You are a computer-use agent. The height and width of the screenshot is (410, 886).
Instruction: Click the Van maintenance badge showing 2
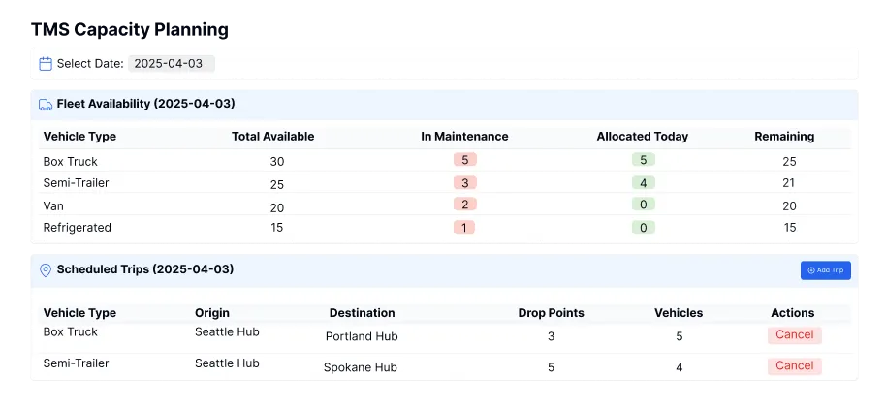click(x=464, y=205)
